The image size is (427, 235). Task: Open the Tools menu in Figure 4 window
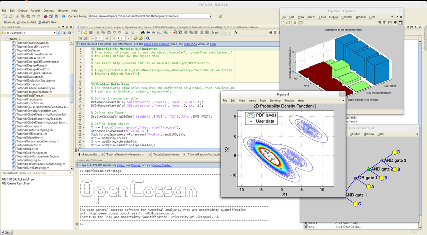[x=263, y=101]
